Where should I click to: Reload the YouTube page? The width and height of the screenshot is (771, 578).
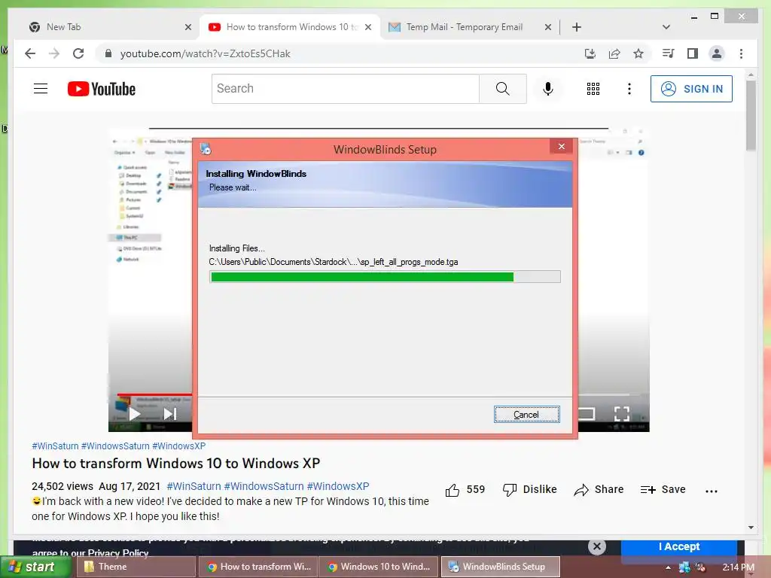pos(78,53)
